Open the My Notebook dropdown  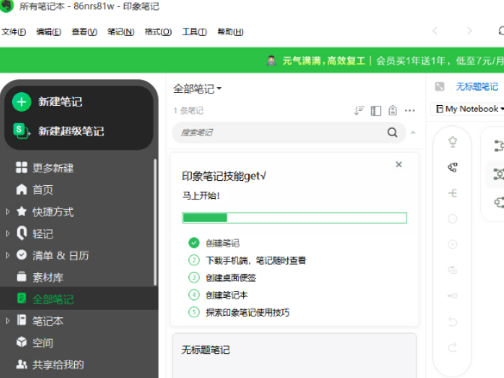coord(469,109)
